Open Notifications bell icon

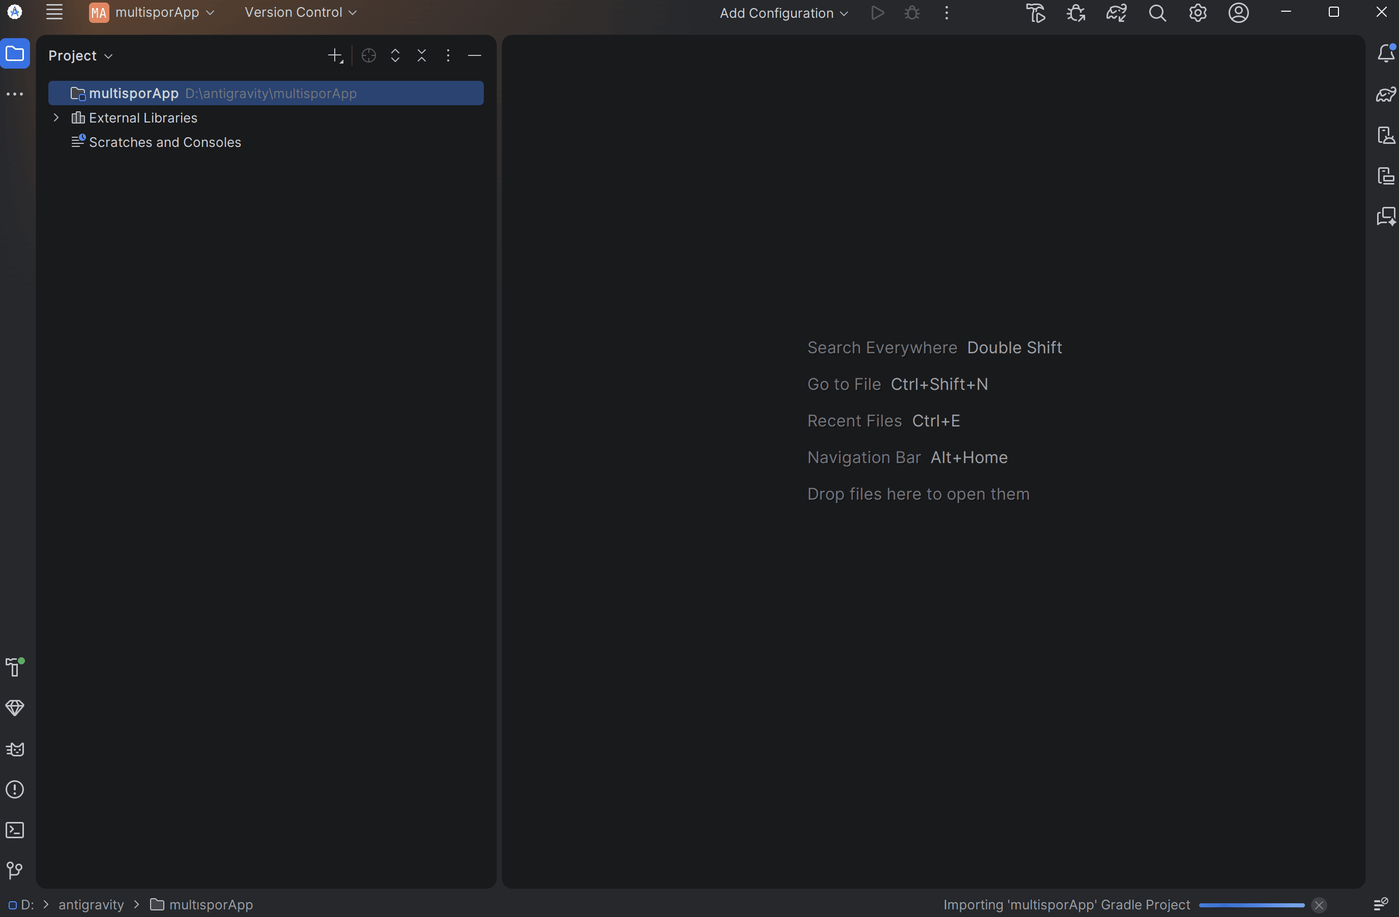click(x=1385, y=53)
